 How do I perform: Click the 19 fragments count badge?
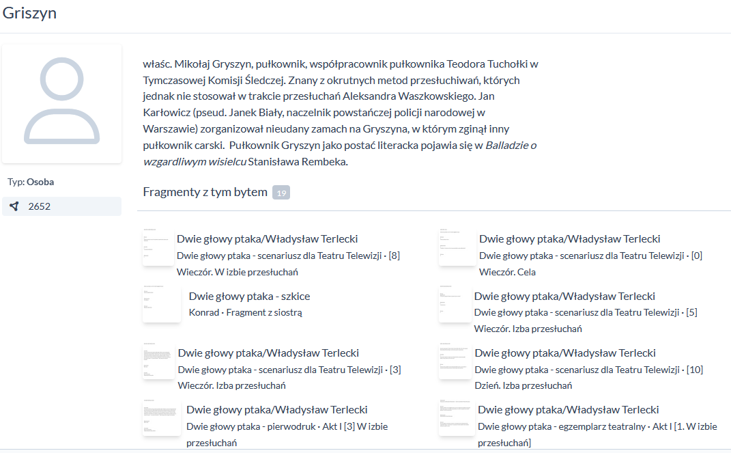pyautogui.click(x=281, y=193)
